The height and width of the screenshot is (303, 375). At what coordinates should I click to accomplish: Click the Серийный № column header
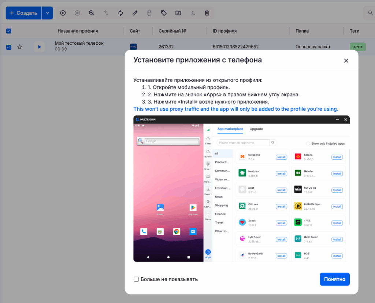172,31
